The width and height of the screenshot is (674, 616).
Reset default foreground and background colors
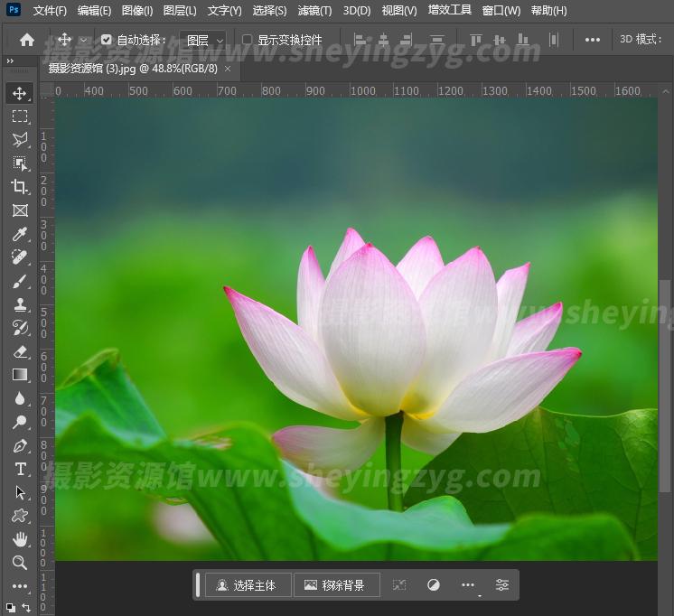[x=10, y=607]
